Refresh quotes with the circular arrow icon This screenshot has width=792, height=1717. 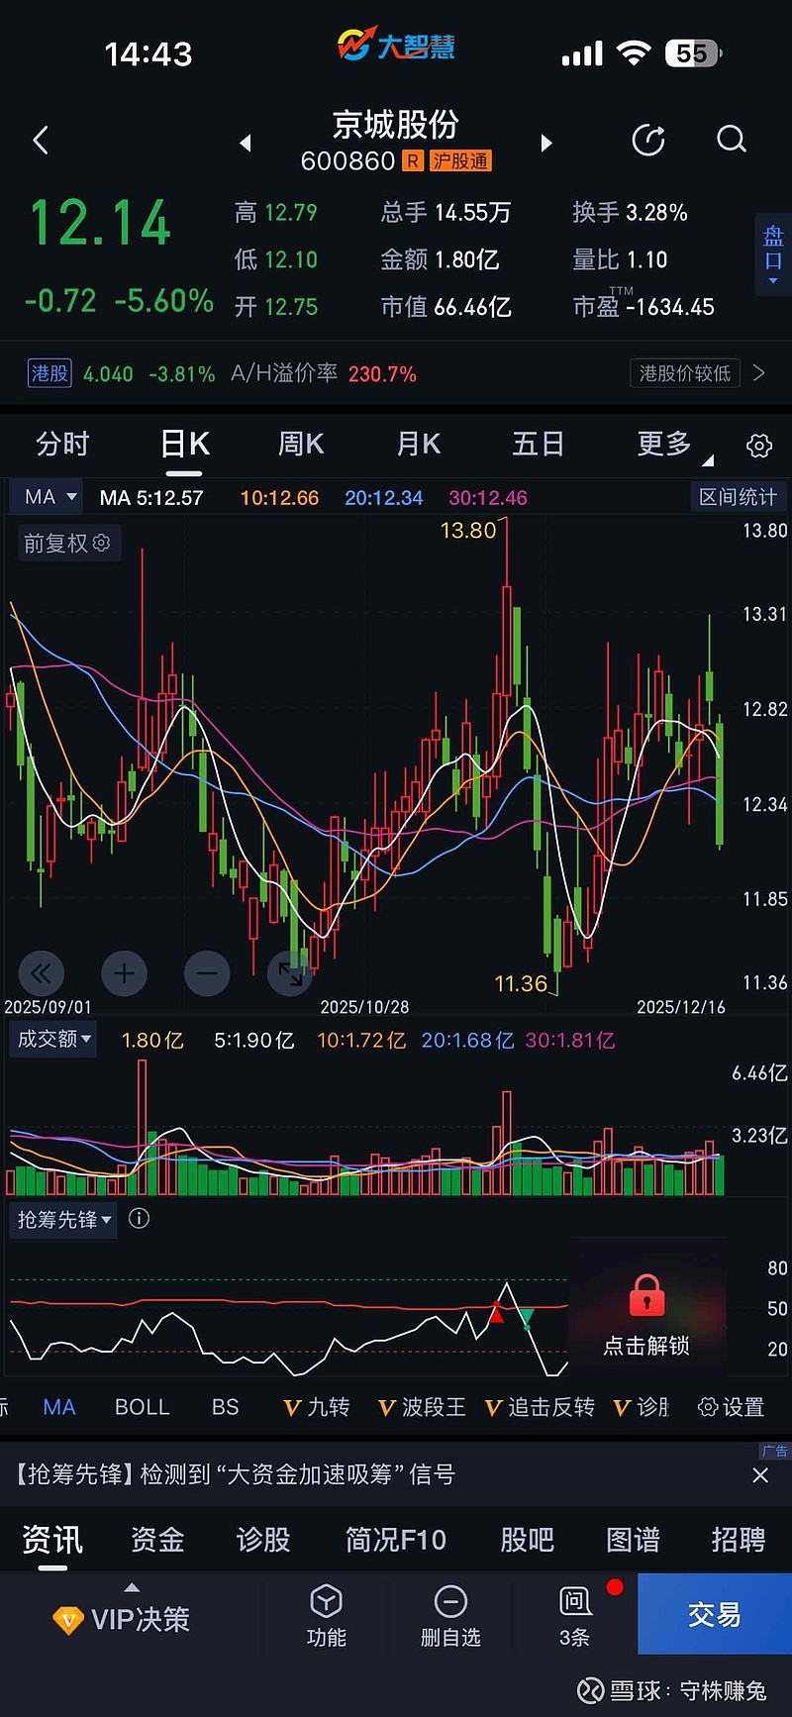[x=648, y=140]
